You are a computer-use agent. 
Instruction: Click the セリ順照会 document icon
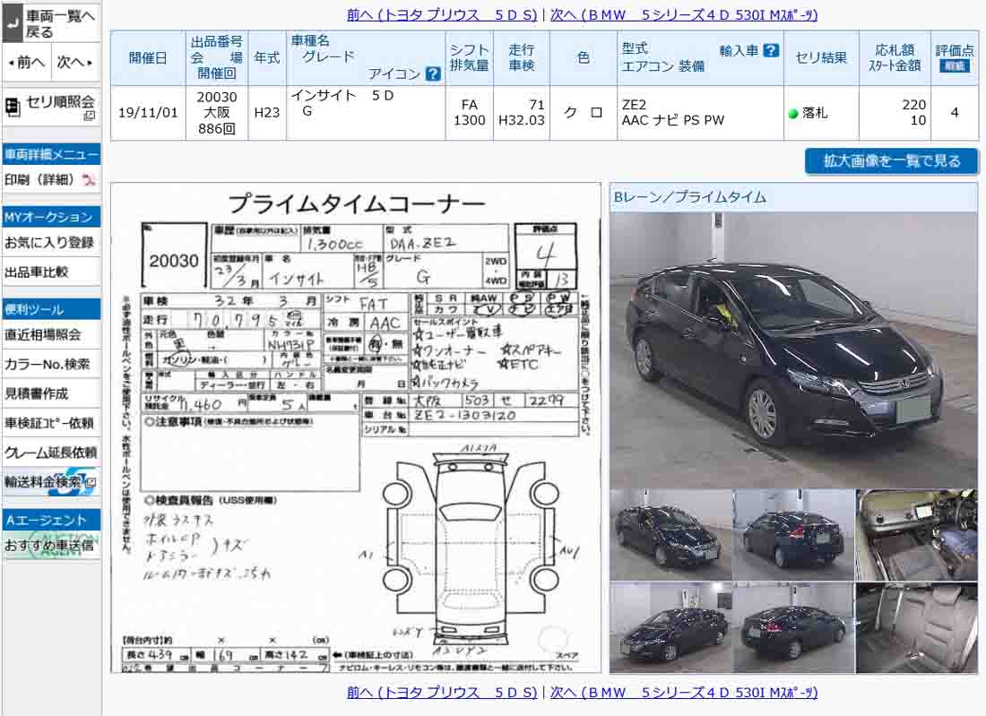coord(13,108)
